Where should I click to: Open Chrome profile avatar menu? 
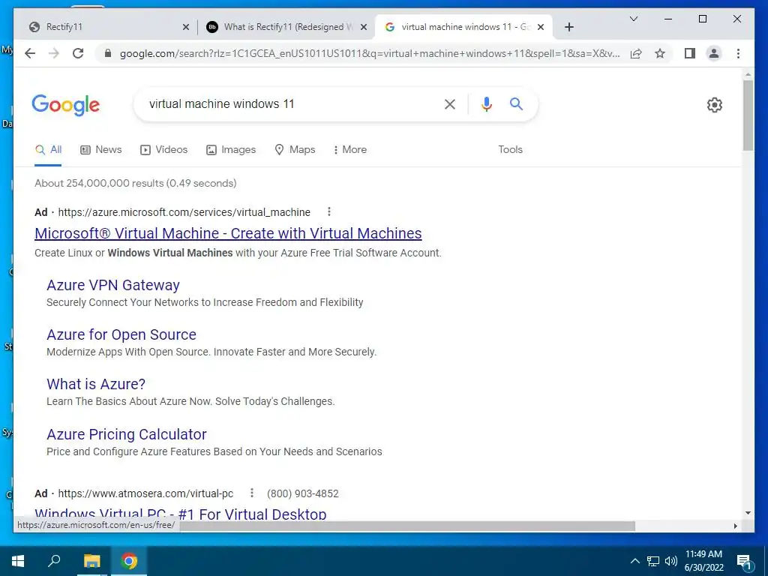pos(714,53)
